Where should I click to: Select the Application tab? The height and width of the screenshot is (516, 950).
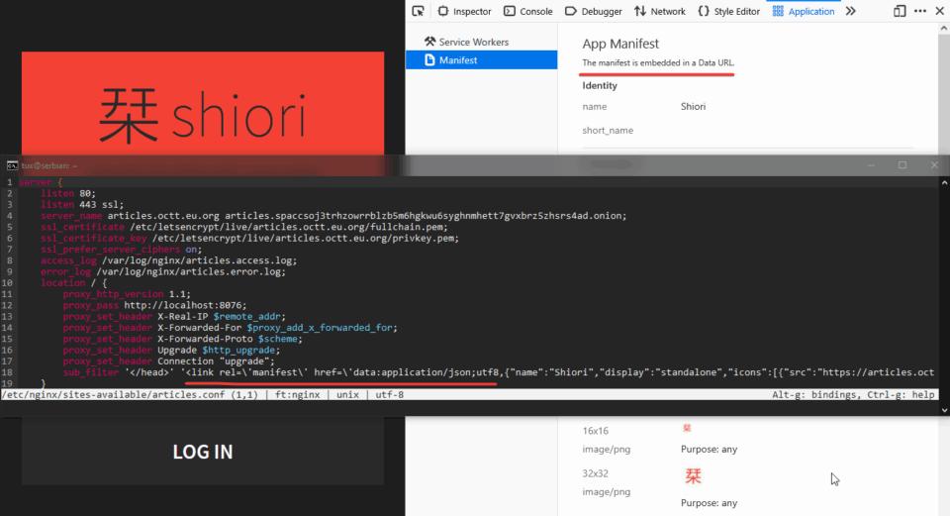pyautogui.click(x=804, y=11)
